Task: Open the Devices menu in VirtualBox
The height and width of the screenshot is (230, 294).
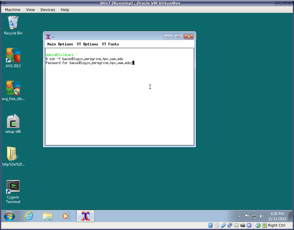Action: (48, 10)
